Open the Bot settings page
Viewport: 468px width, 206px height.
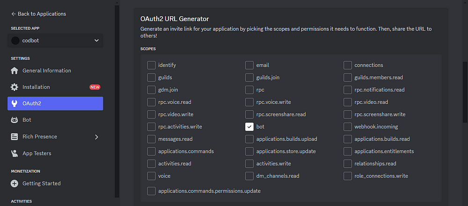point(55,120)
